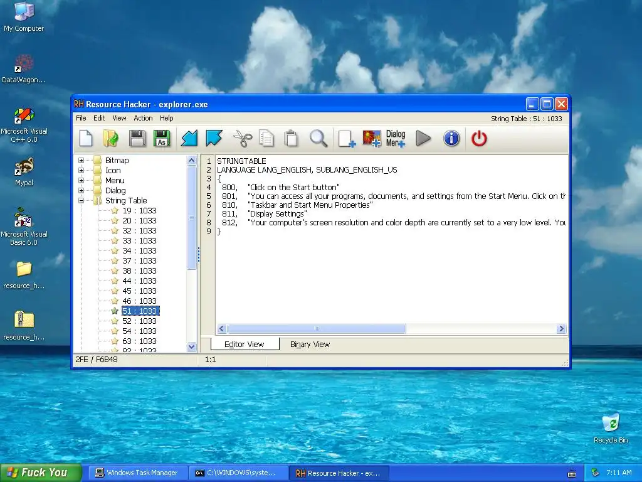
Task: Click the Add new resource page icon
Action: pyautogui.click(x=347, y=139)
